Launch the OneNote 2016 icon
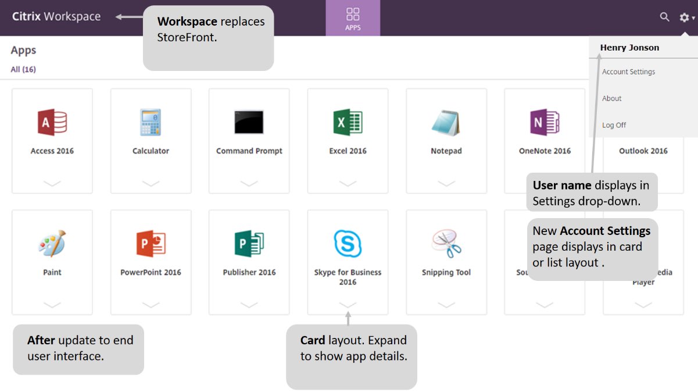Viewport: 698px width, 392px height. point(545,122)
